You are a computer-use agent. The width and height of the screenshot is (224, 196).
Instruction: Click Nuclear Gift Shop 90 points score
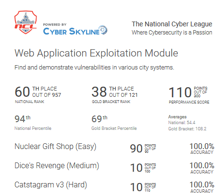[143, 149]
